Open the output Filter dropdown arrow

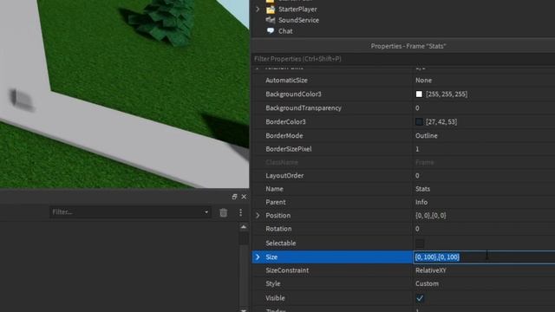pos(206,212)
